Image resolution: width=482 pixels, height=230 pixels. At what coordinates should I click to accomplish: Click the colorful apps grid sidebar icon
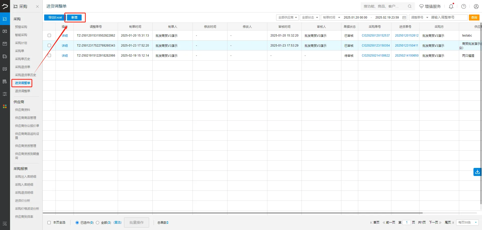click(x=5, y=106)
